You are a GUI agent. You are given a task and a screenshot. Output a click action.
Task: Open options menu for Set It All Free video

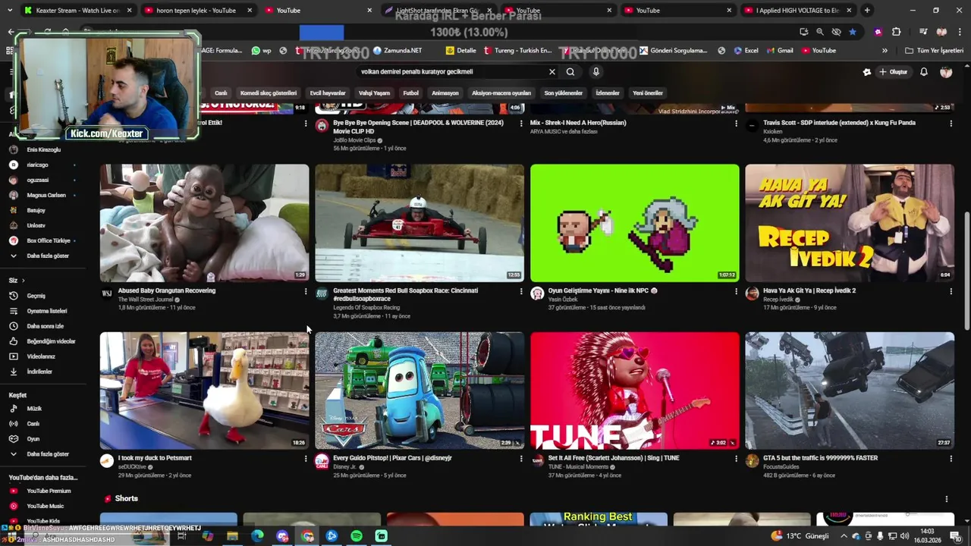click(x=736, y=459)
